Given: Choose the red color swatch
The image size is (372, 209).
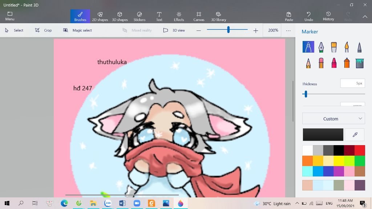Looking at the screenshot, I should click(360, 150).
